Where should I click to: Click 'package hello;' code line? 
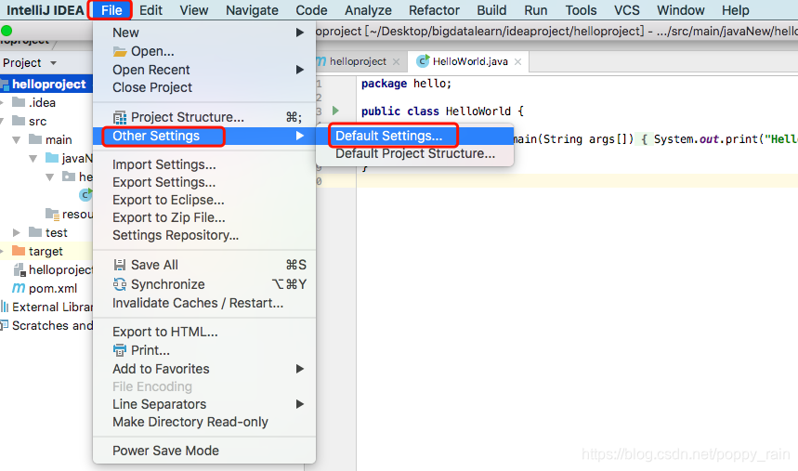point(406,84)
